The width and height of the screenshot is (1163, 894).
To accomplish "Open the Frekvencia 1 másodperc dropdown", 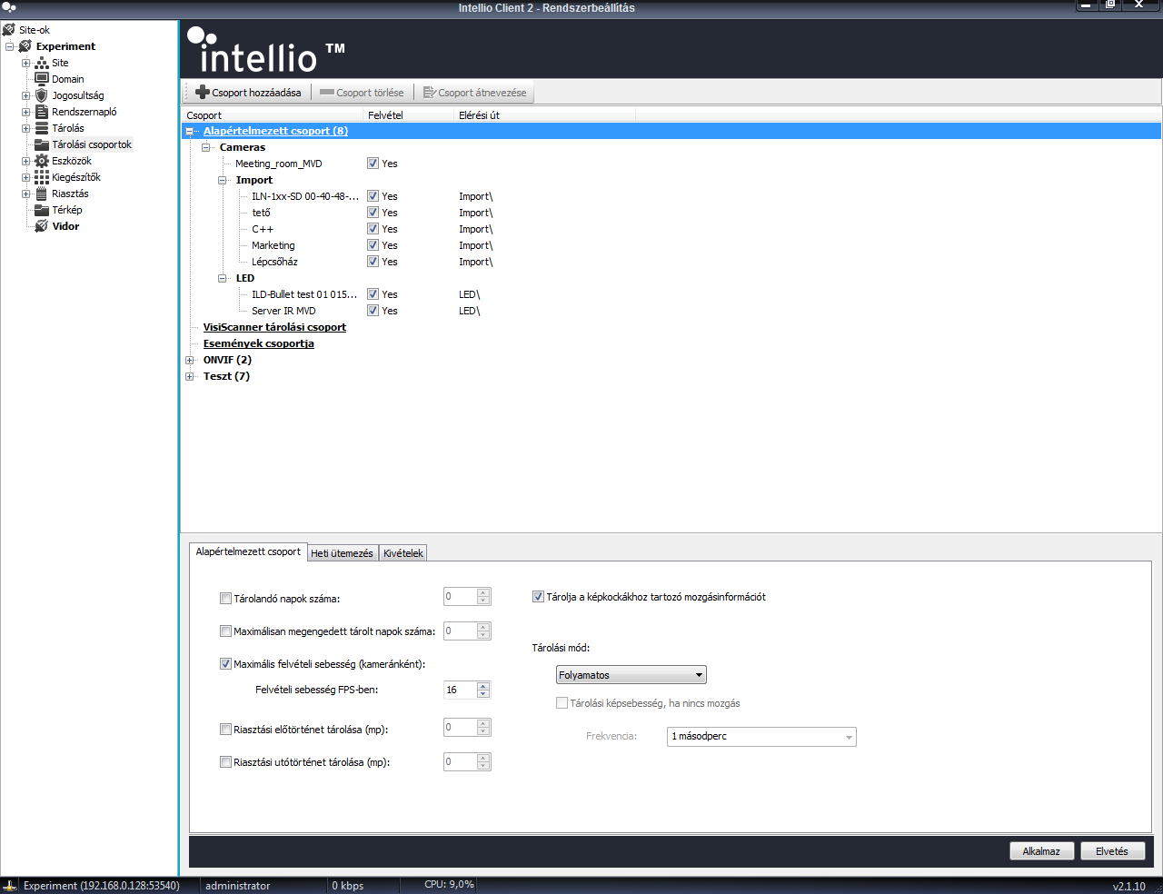I will coord(761,737).
